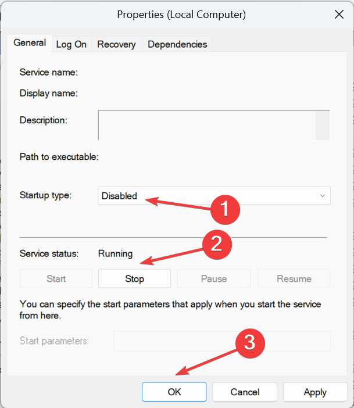
Task: Click red annotation circle number 2
Action: 217,244
